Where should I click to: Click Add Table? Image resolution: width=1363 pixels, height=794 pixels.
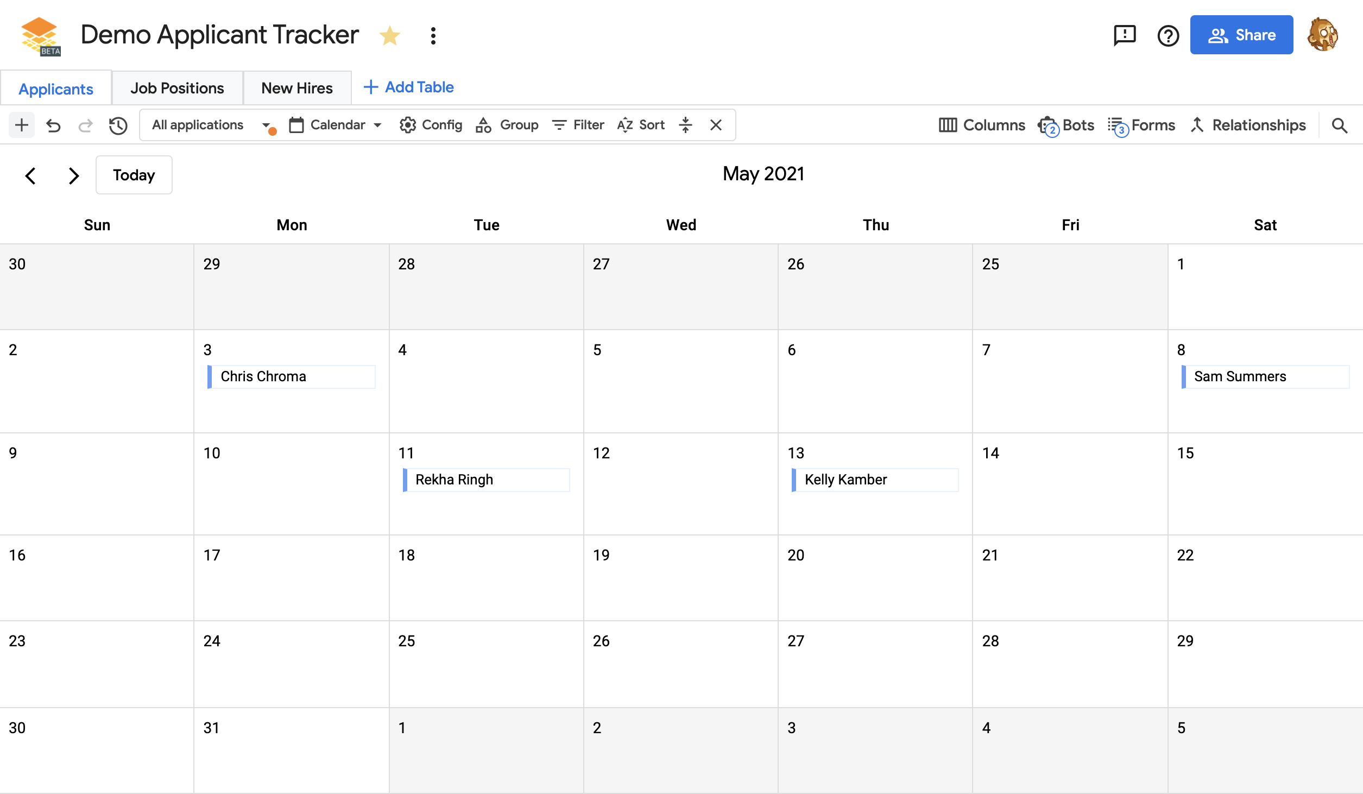pyautogui.click(x=409, y=87)
